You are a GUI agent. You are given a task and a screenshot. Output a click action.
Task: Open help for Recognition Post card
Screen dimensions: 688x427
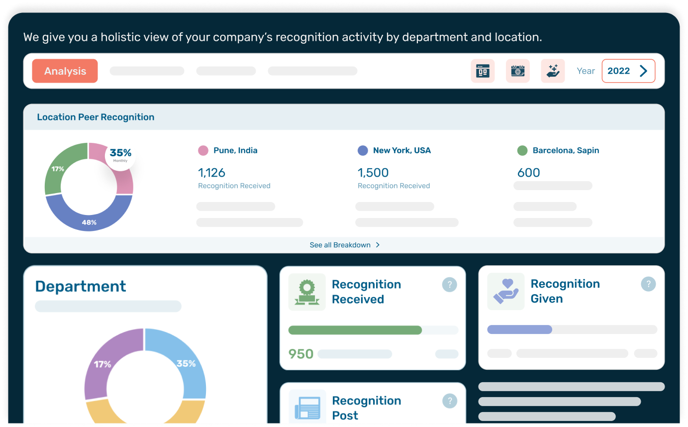(449, 401)
